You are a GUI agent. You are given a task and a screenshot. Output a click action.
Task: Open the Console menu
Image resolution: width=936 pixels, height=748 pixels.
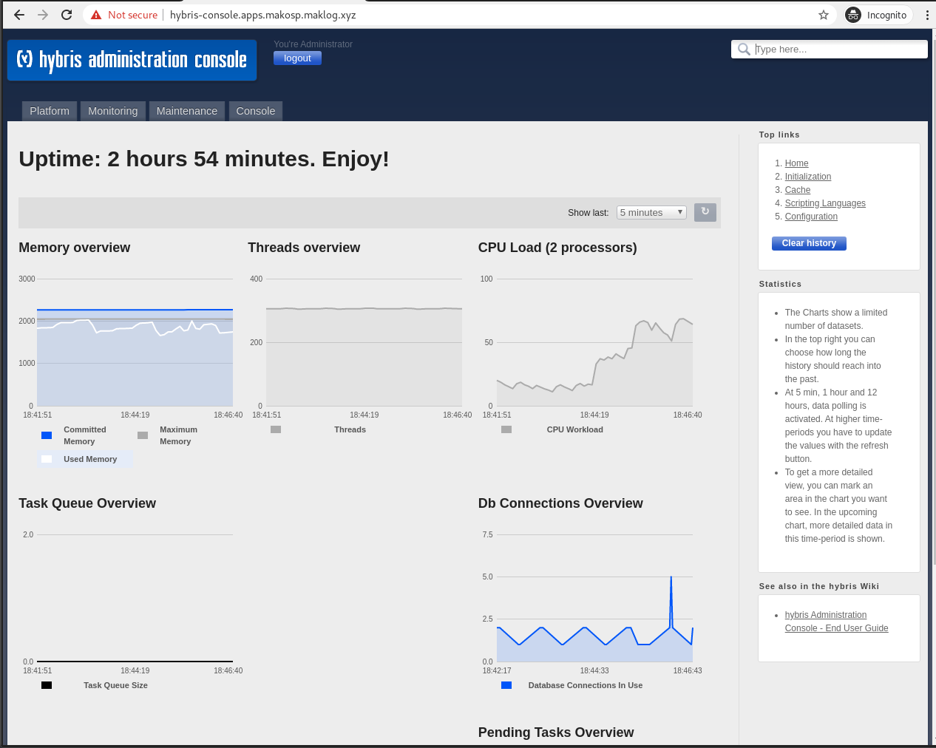[256, 111]
